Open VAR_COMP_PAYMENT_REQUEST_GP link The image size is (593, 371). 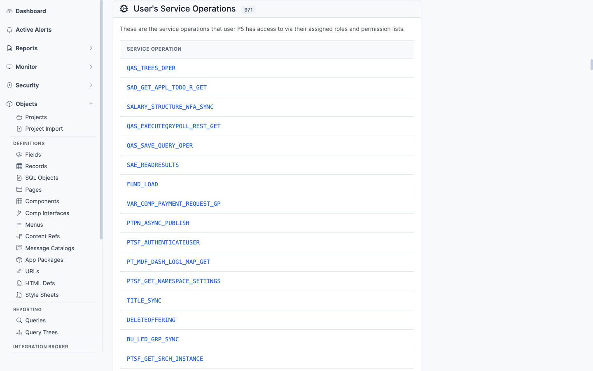pos(174,204)
